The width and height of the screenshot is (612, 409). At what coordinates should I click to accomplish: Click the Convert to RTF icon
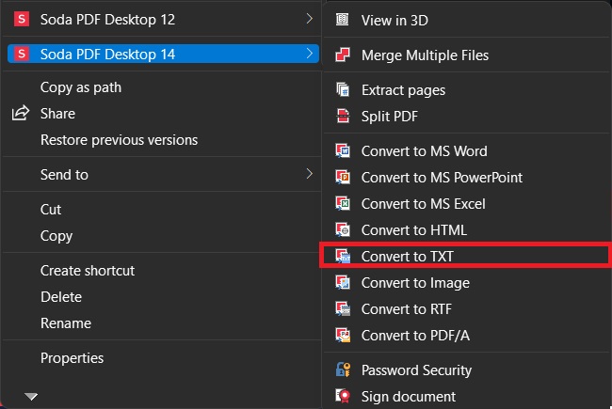[x=343, y=308]
